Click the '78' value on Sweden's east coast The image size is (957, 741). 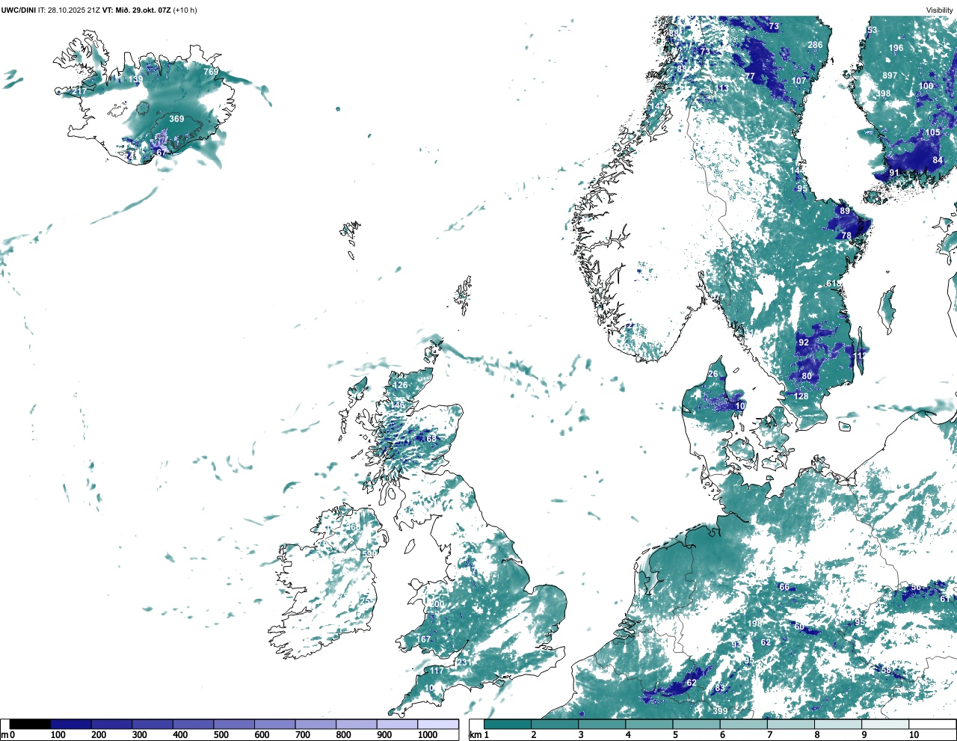coord(846,236)
